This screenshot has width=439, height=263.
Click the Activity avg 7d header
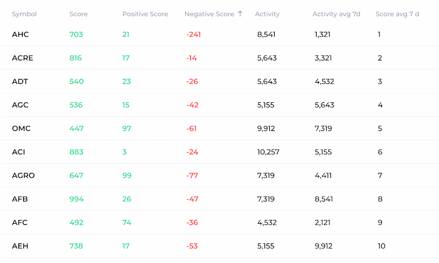pyautogui.click(x=336, y=14)
